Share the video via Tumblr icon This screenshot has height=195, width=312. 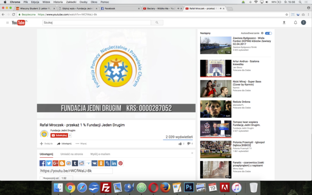75,163
